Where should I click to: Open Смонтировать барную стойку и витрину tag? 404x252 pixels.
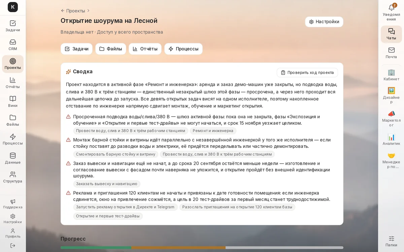[x=116, y=154]
